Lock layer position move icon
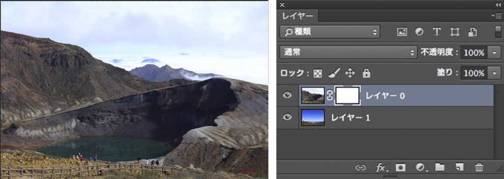Image resolution: width=504 pixels, height=179 pixels. pyautogui.click(x=350, y=74)
